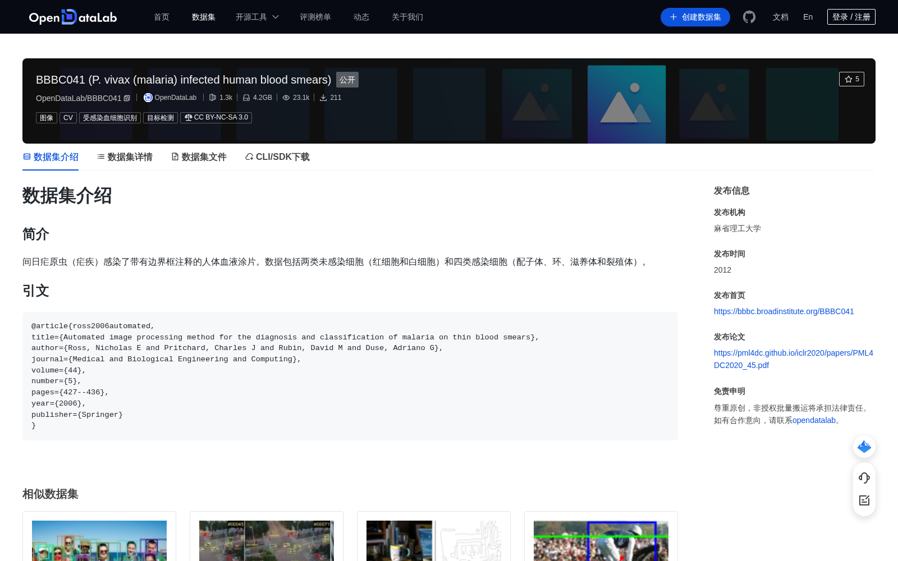898x561 pixels.
Task: Open 评测榜单 navigation item
Action: (315, 17)
